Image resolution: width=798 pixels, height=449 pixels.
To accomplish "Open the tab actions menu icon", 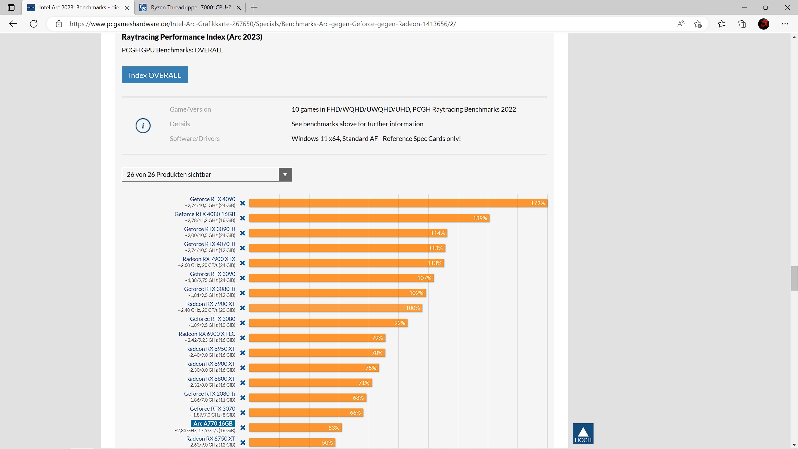I will click(11, 7).
